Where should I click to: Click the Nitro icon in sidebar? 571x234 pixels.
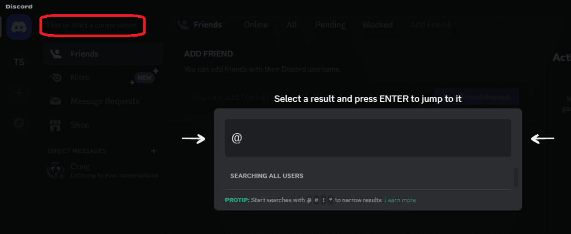(x=55, y=77)
